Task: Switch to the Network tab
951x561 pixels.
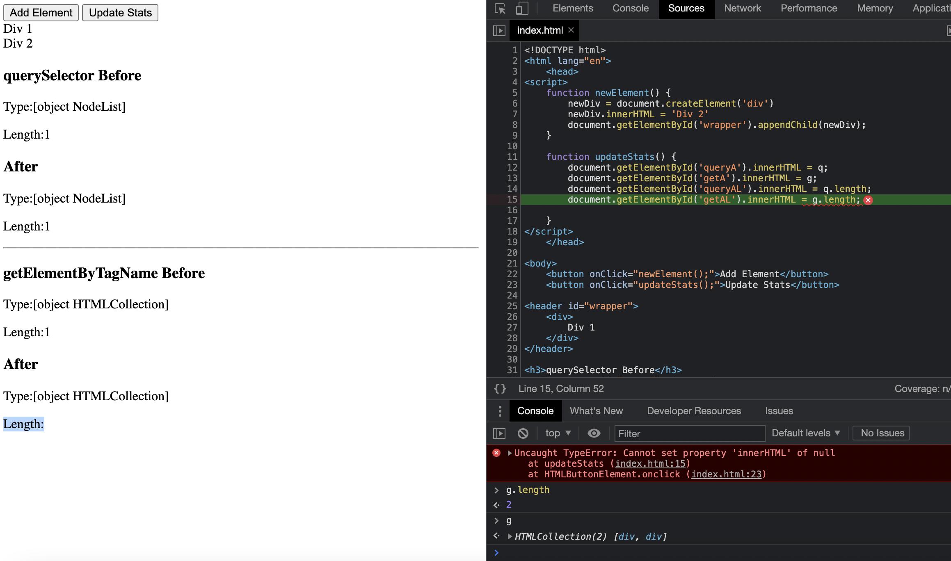Action: pyautogui.click(x=742, y=9)
